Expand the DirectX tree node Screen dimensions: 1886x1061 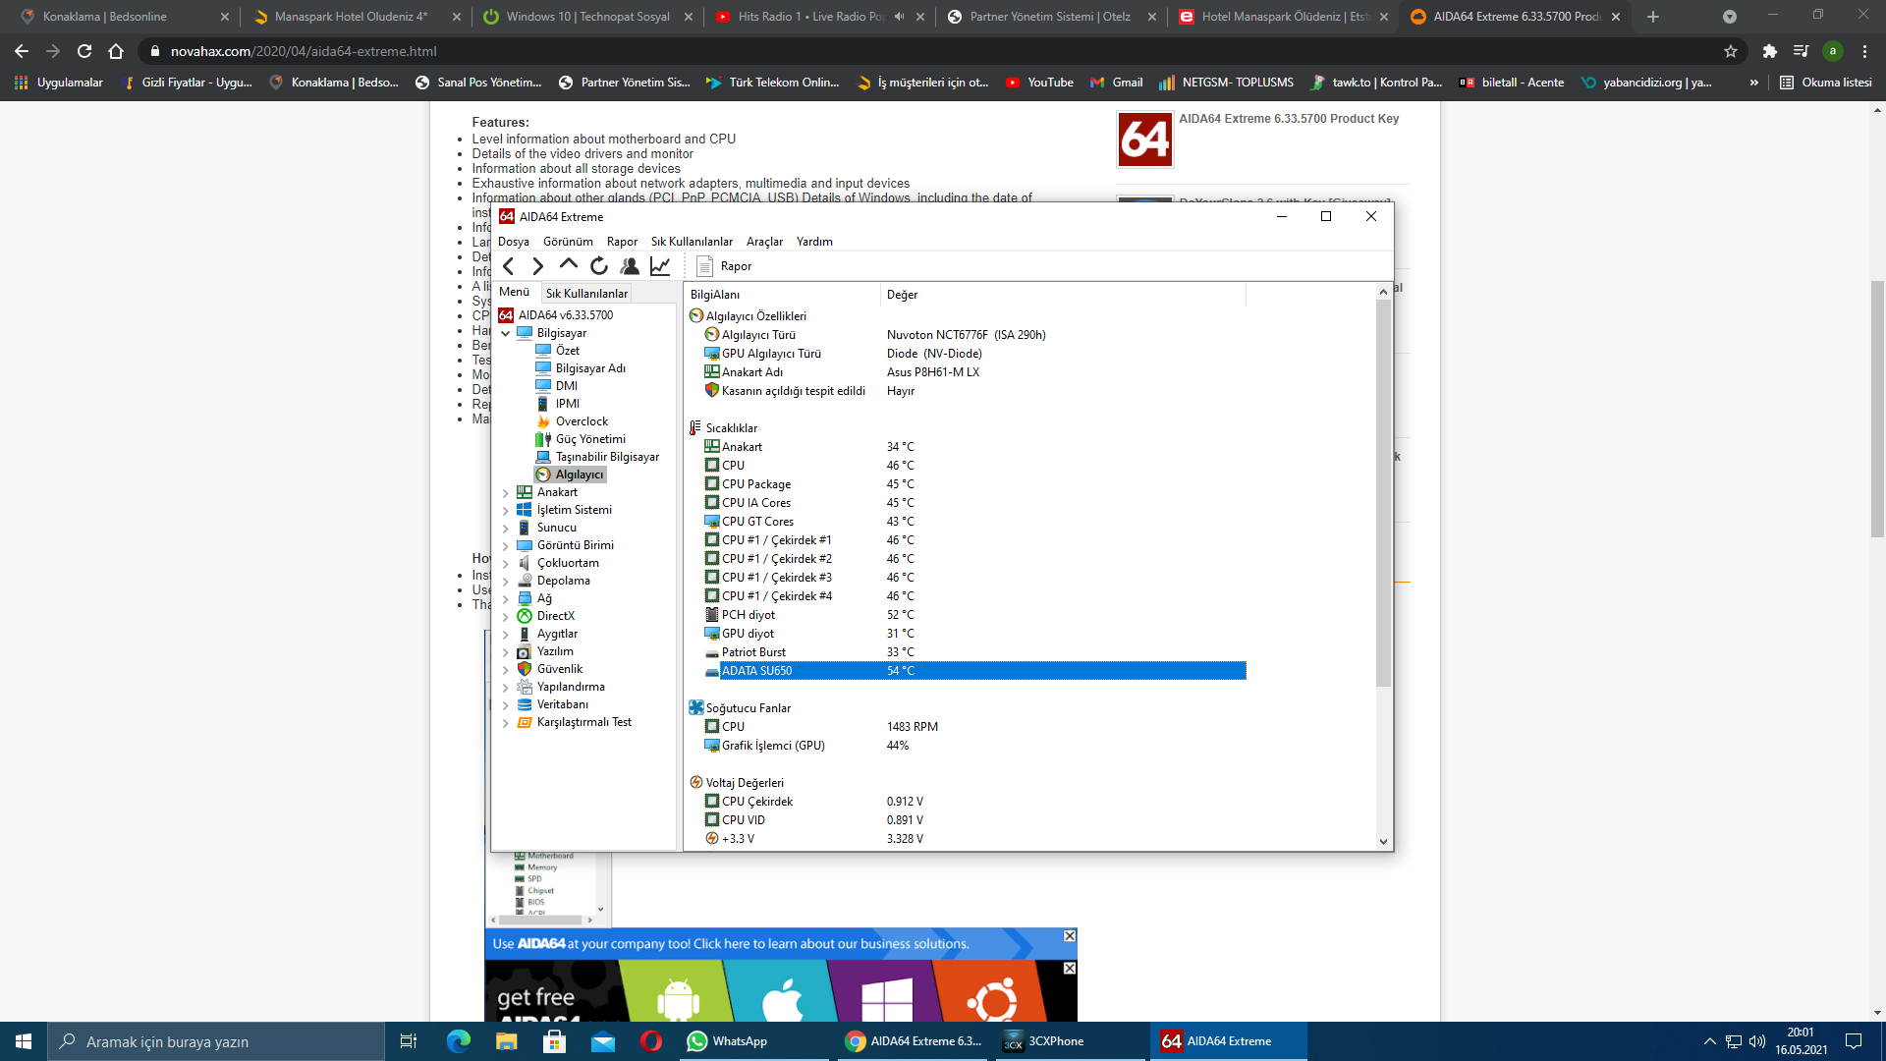point(506,617)
